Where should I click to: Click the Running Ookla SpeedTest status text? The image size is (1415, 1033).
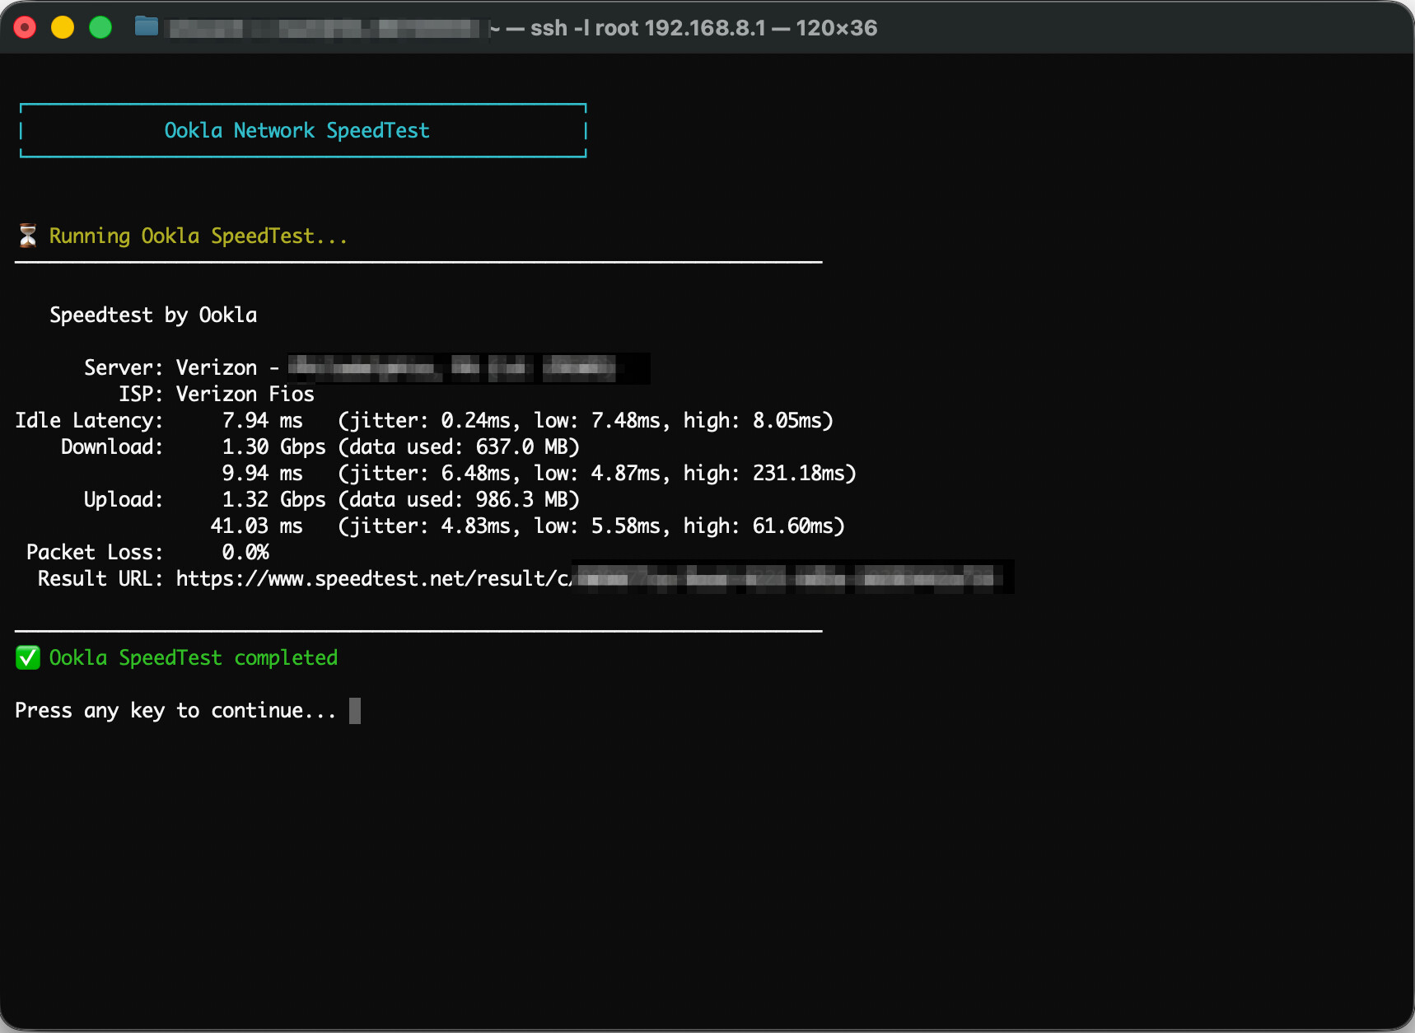tap(198, 236)
